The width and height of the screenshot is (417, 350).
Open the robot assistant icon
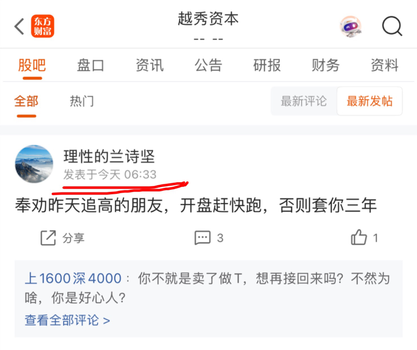[x=351, y=26]
